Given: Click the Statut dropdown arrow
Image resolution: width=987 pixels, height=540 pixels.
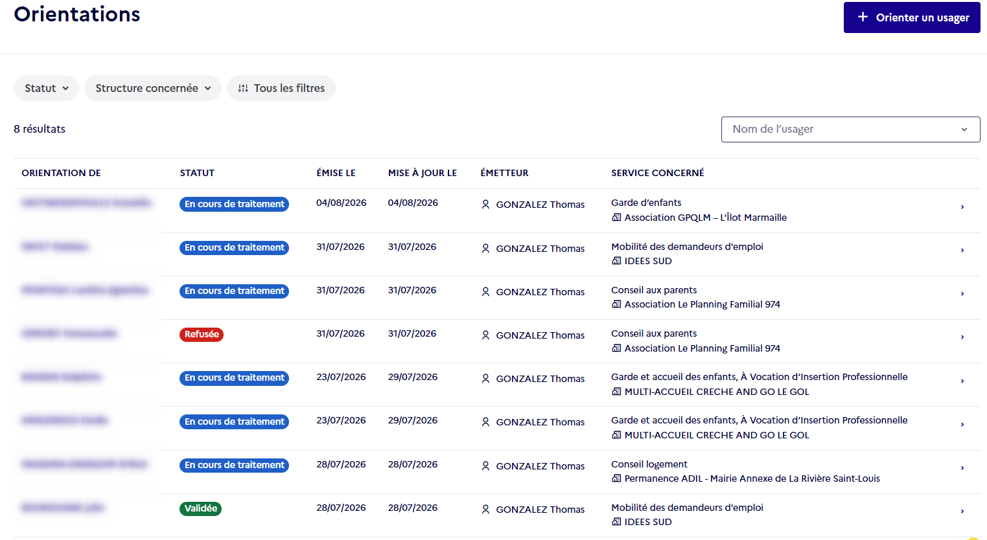Looking at the screenshot, I should coord(65,89).
